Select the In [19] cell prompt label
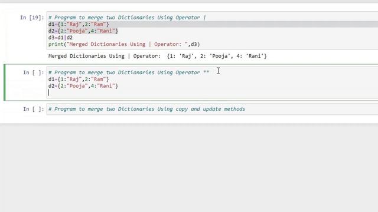378x212 pixels. [x=32, y=18]
